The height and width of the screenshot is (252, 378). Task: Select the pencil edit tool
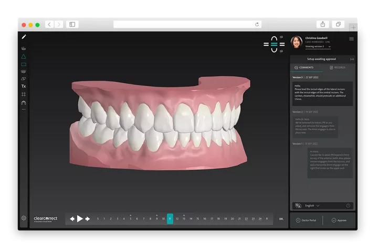tap(24, 37)
